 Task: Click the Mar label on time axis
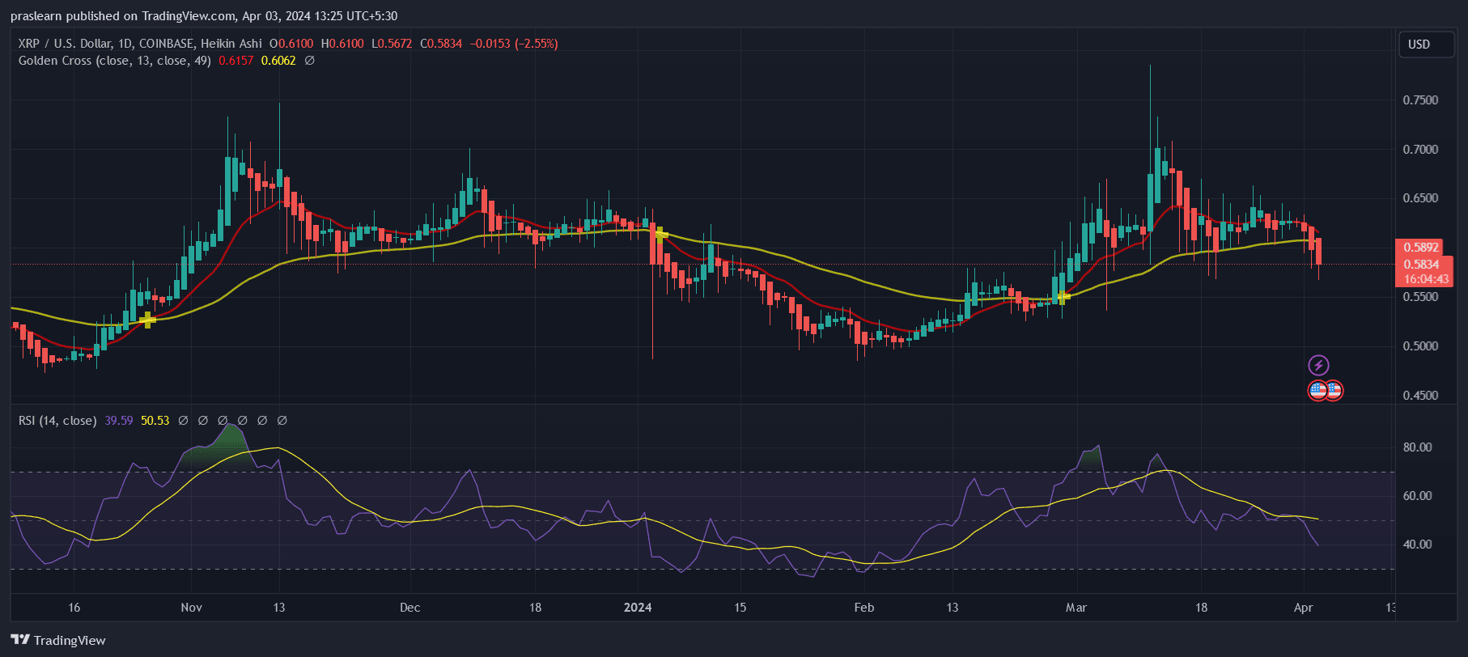[1076, 608]
